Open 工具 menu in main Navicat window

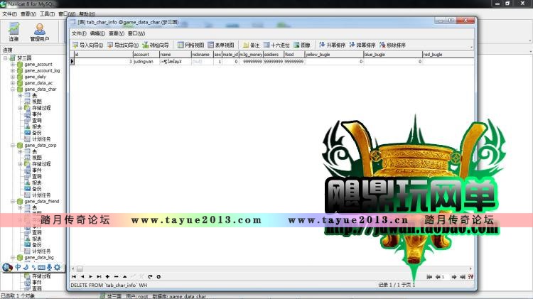[47, 14]
